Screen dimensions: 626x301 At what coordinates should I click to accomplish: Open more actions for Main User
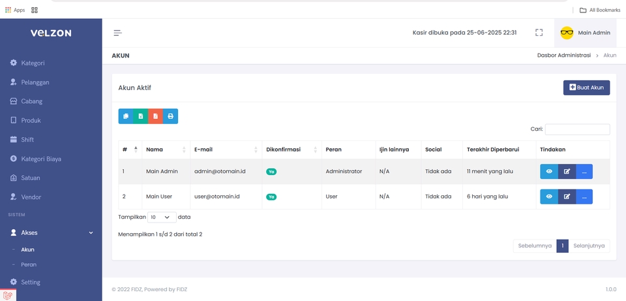pyautogui.click(x=584, y=197)
